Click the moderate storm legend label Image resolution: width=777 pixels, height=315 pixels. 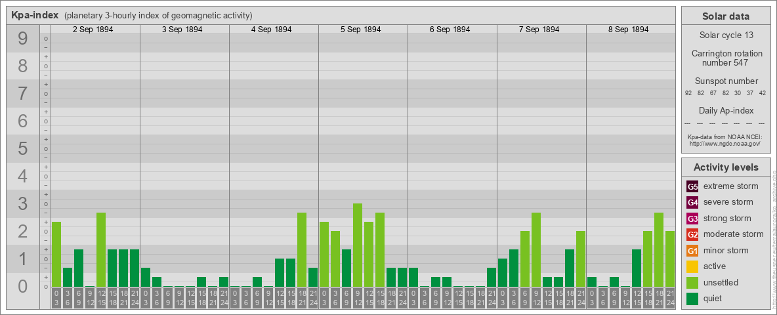734,234
